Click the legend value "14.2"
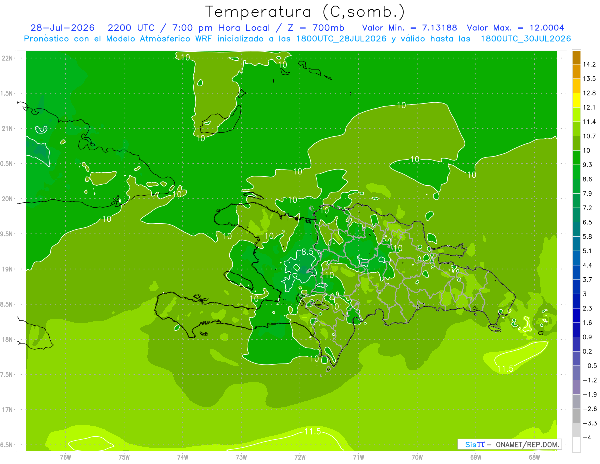The width and height of the screenshot is (600, 464). click(589, 64)
